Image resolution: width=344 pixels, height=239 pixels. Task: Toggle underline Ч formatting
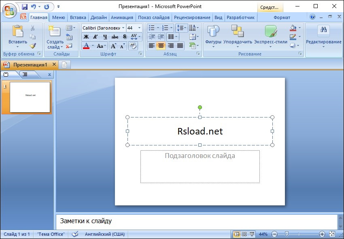[105, 37]
